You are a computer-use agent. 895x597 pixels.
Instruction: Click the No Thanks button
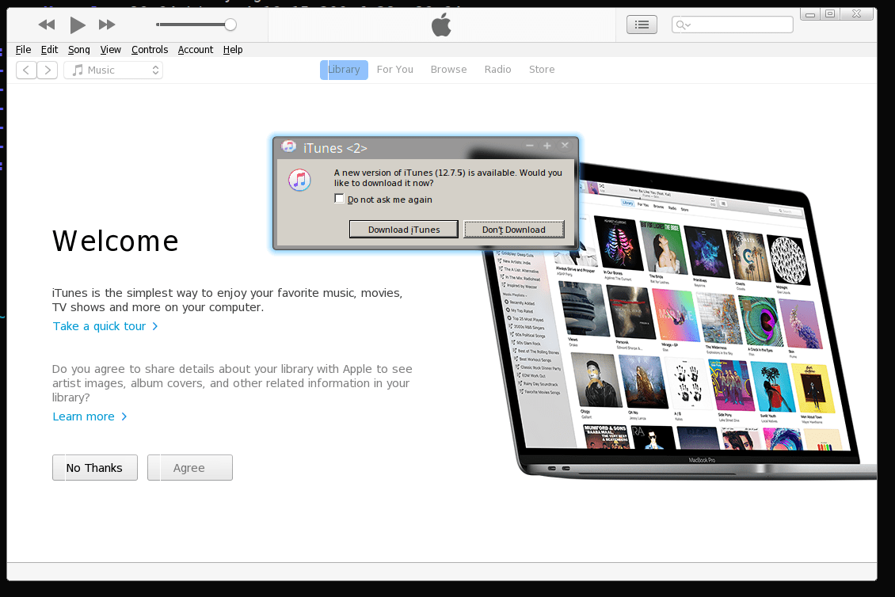94,467
